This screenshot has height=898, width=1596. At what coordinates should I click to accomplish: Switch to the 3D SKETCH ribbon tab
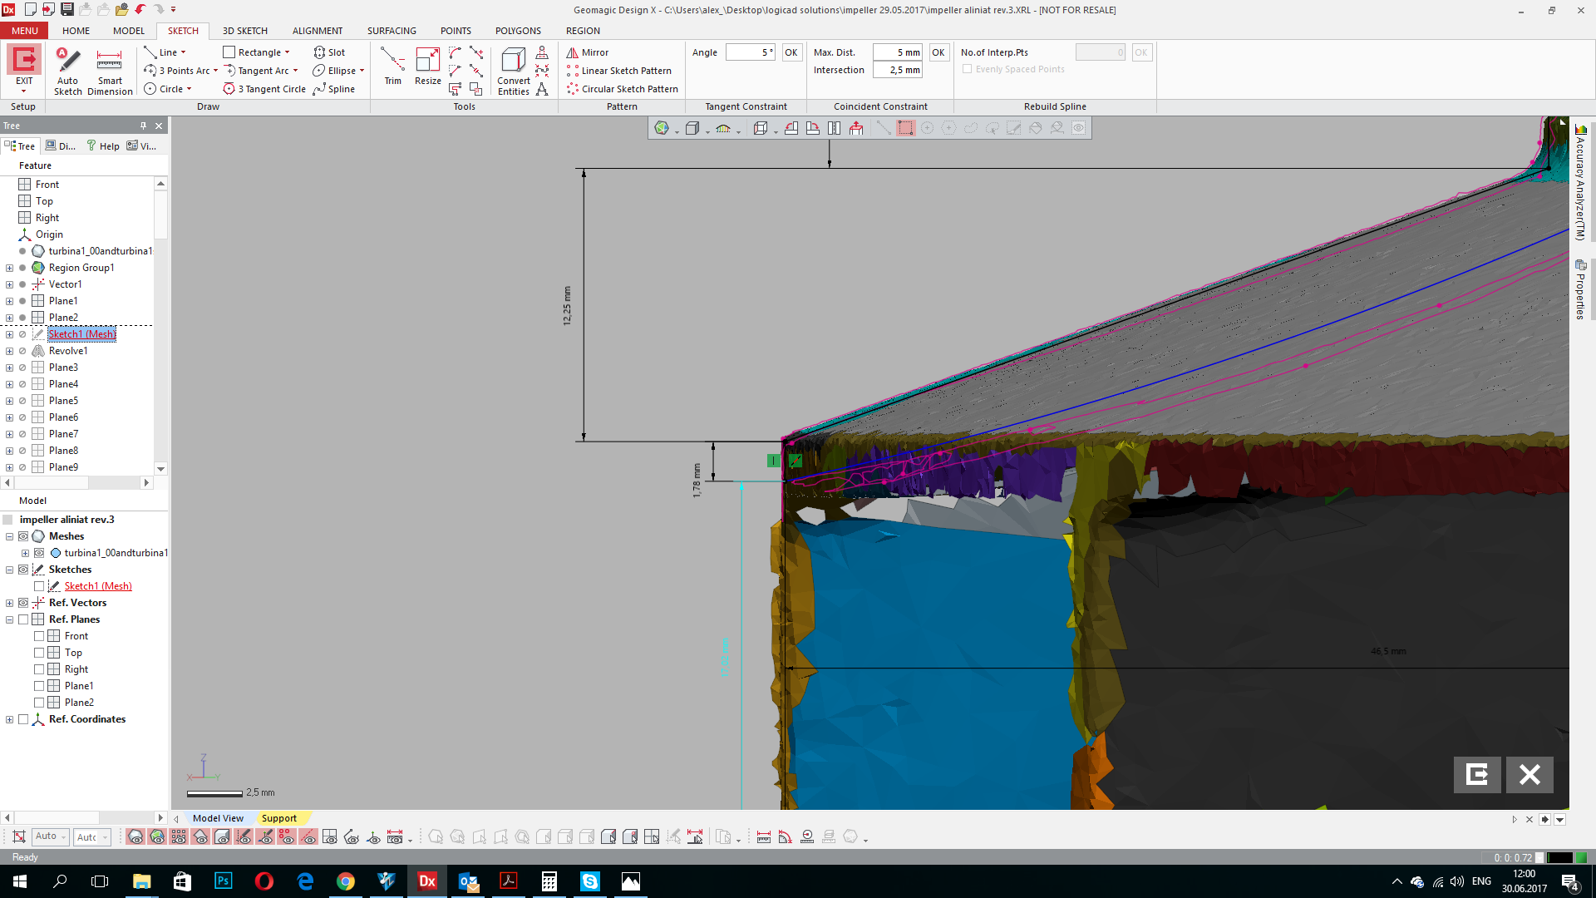tap(245, 31)
